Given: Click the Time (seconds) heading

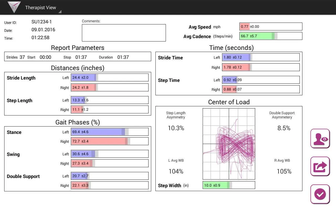Looking at the screenshot, I should pyautogui.click(x=232, y=48).
